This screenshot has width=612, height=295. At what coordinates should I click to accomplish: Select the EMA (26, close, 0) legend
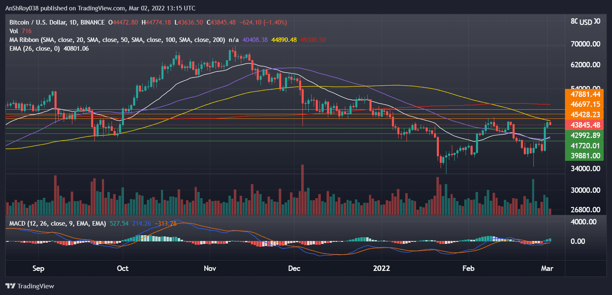35,49
